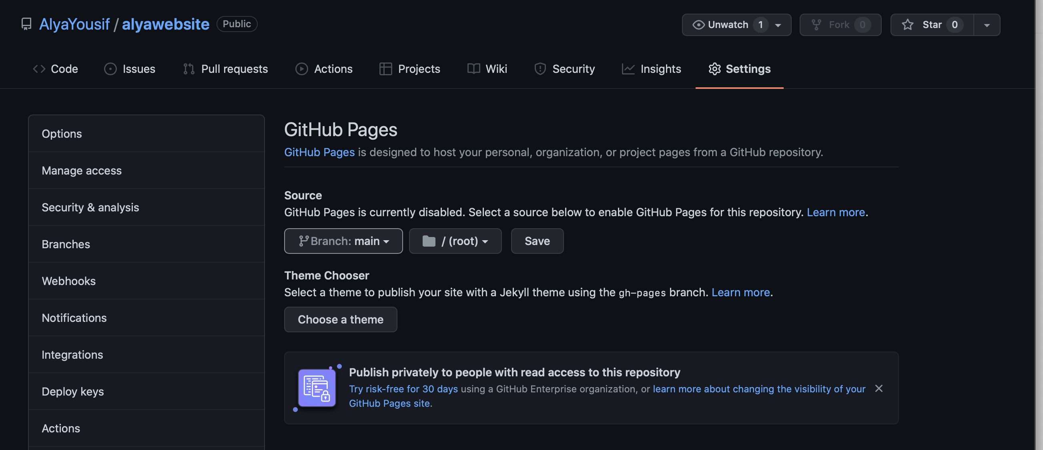Viewport: 1043px width, 450px height.
Task: Open Deploy keys settings in the sidebar
Action: (x=146, y=392)
